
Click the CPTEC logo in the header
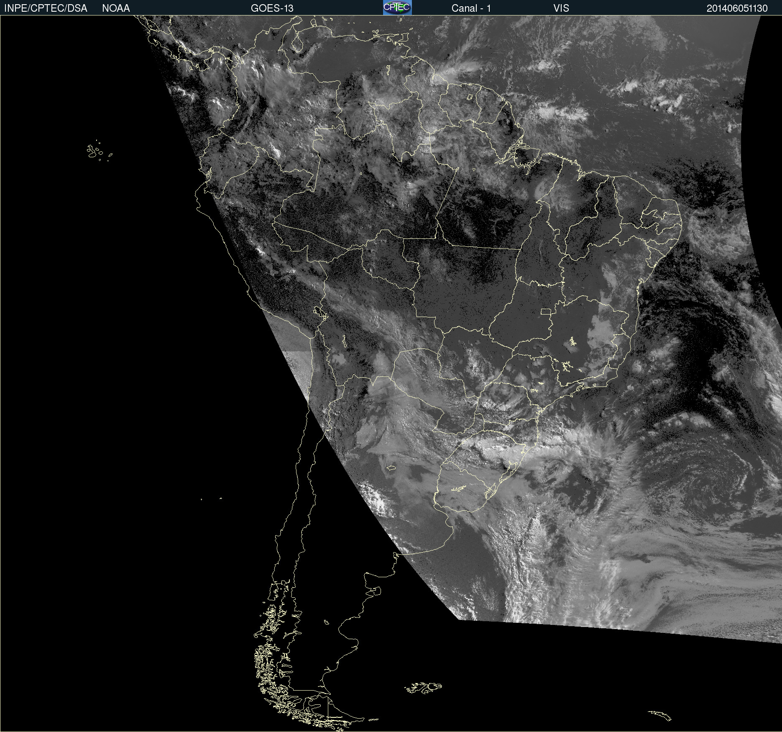pos(397,8)
